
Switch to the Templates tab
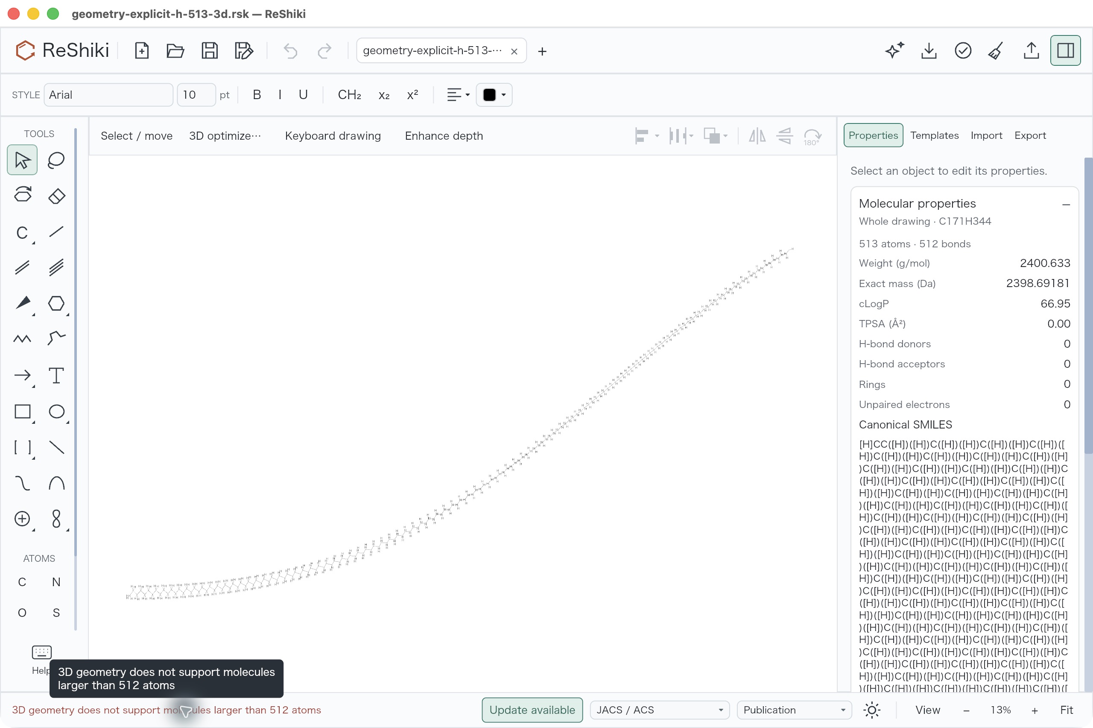(x=934, y=135)
